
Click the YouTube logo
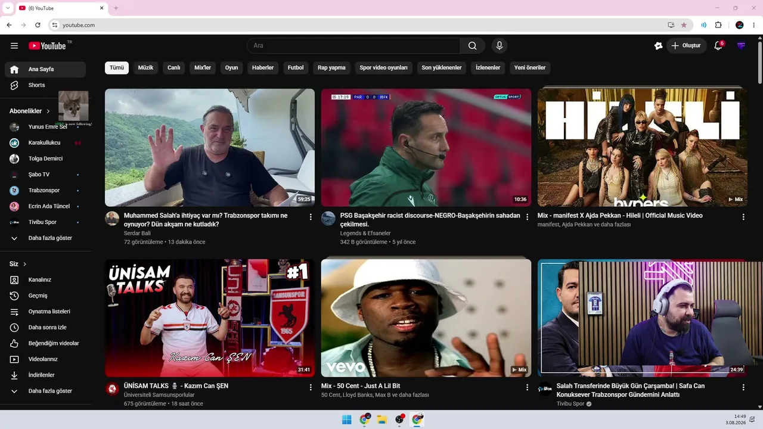coord(47,46)
